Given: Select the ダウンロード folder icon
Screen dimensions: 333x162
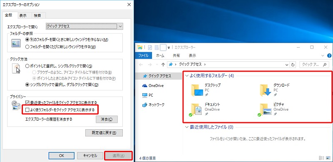Looking at the screenshot, I should coord(266,90).
